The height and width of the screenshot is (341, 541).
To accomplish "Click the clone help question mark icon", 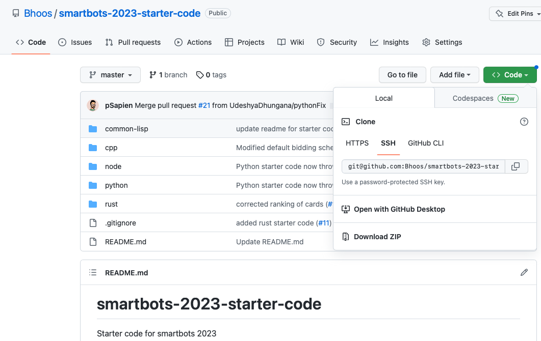I will tap(524, 122).
